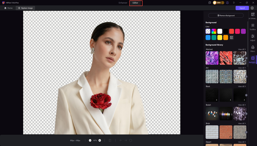This screenshot has height=146, width=257.
Task: Choose the red background color
Action: (231, 31)
